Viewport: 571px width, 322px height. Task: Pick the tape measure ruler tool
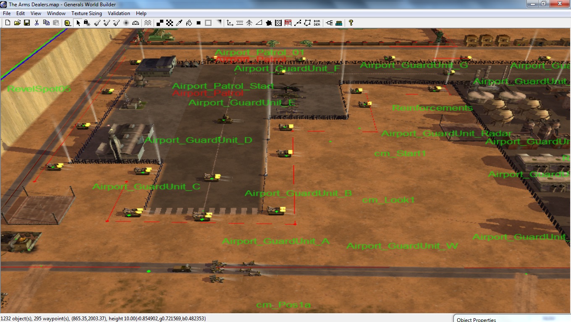tap(68, 23)
